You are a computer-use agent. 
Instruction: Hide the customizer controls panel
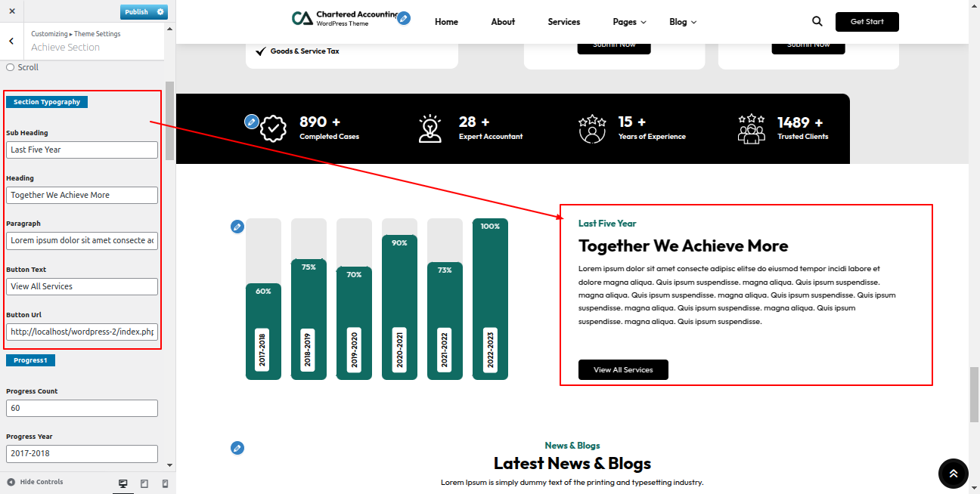point(35,482)
